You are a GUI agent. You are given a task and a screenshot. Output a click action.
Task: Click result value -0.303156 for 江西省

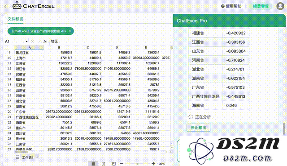[235, 42]
